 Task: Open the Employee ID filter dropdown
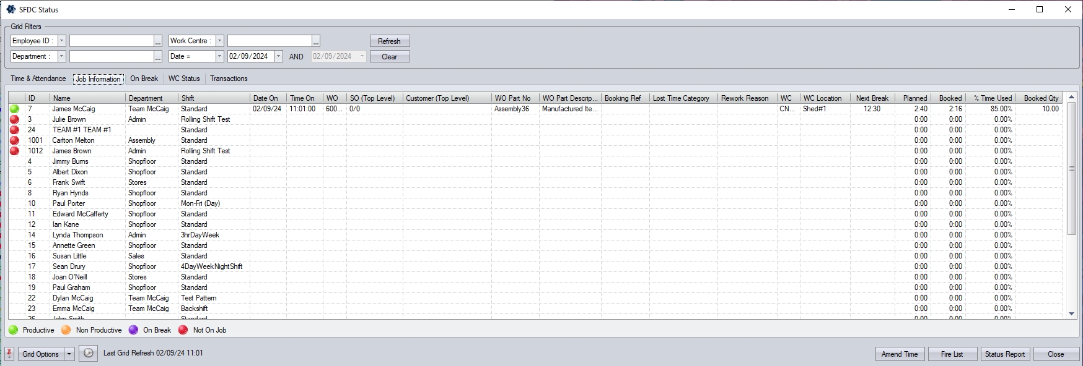click(x=61, y=41)
